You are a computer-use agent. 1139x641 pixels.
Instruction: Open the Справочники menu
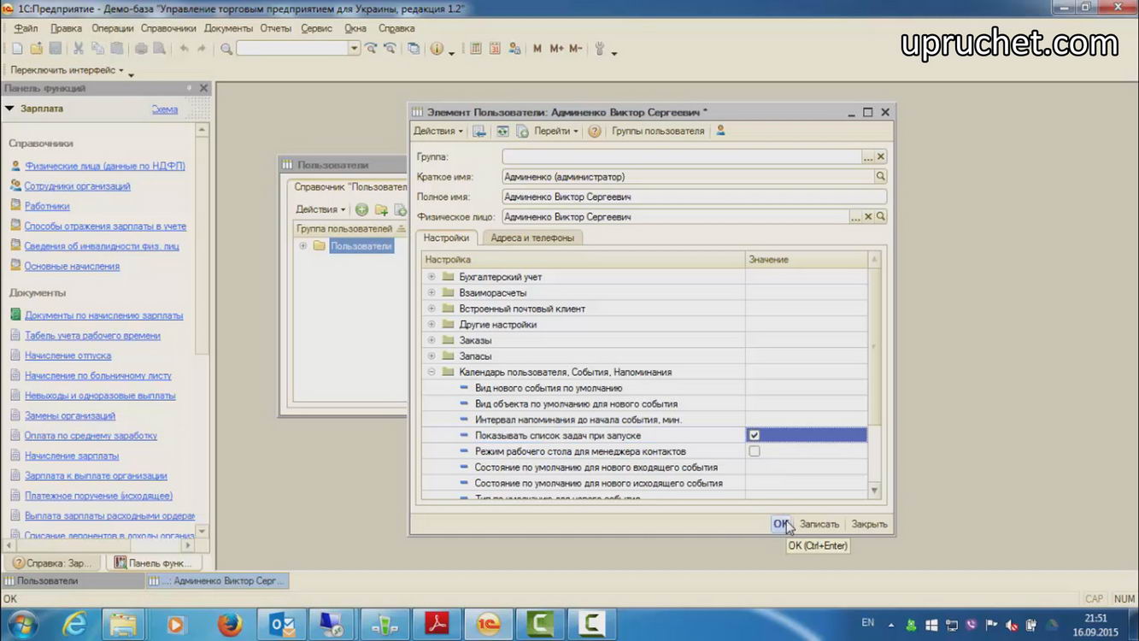(168, 28)
